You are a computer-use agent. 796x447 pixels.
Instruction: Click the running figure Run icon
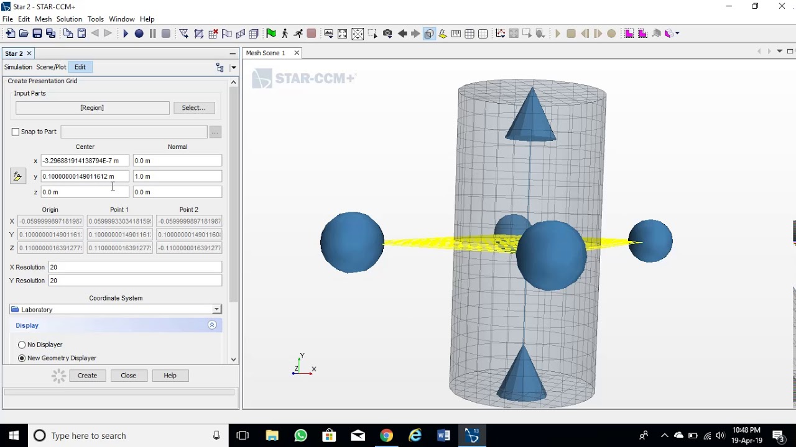pos(298,34)
